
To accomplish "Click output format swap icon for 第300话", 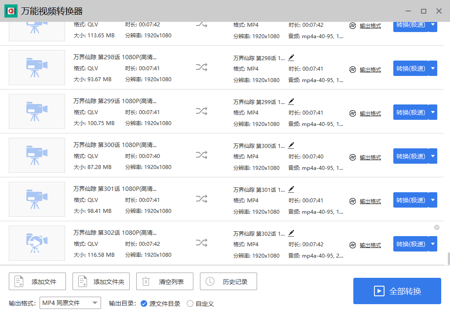I will (x=353, y=158).
